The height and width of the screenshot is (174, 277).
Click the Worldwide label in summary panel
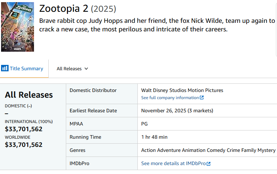pyautogui.click(x=18, y=137)
